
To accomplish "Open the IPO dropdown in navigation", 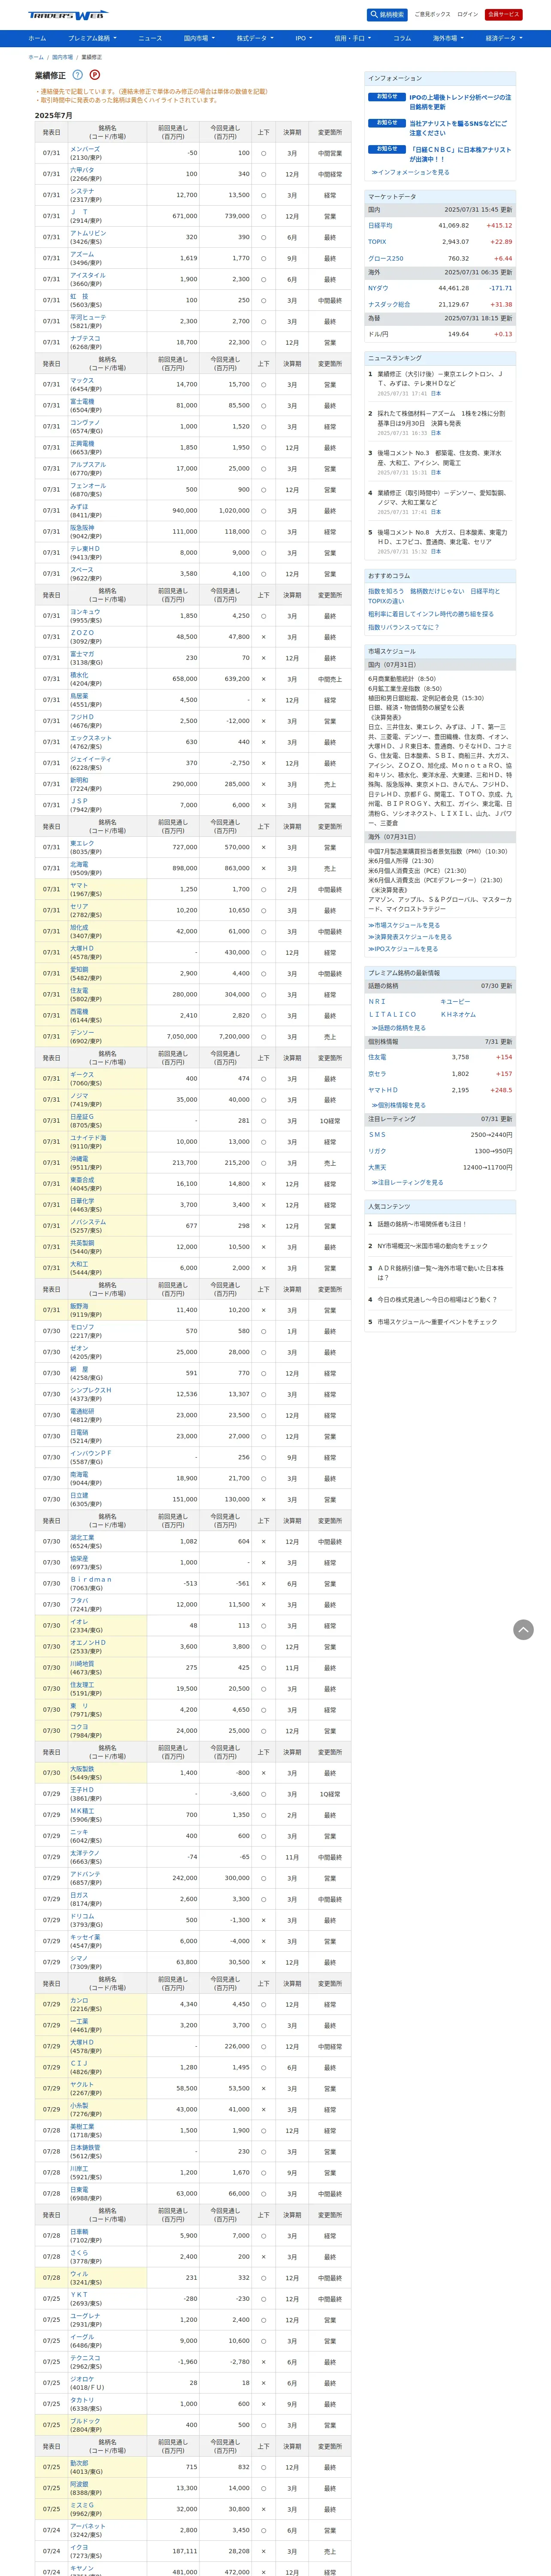I will tap(303, 38).
